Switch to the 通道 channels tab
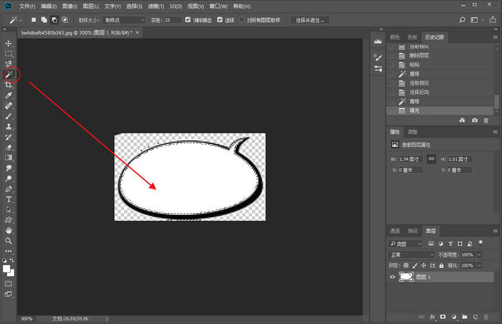This screenshot has height=324, width=502. point(394,232)
